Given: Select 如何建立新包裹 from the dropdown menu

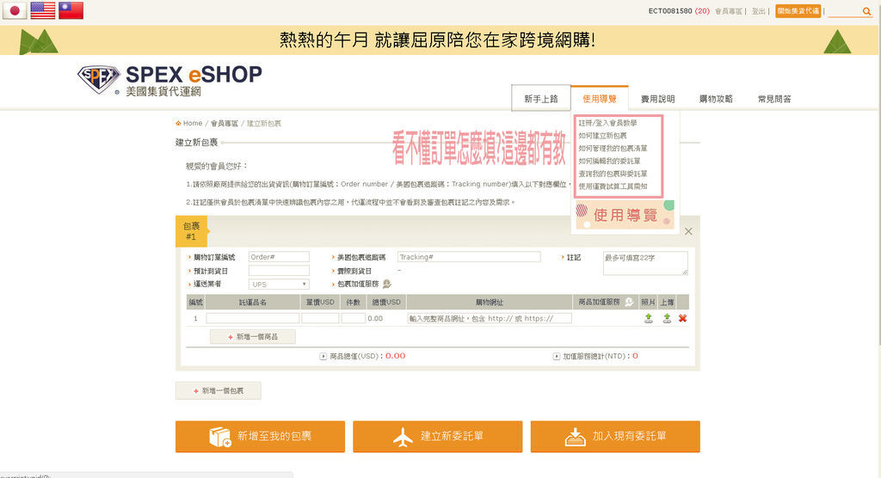Looking at the screenshot, I should click(x=602, y=135).
